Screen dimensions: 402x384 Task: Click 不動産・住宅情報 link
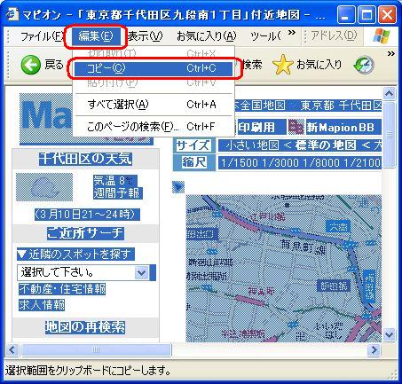click(62, 289)
